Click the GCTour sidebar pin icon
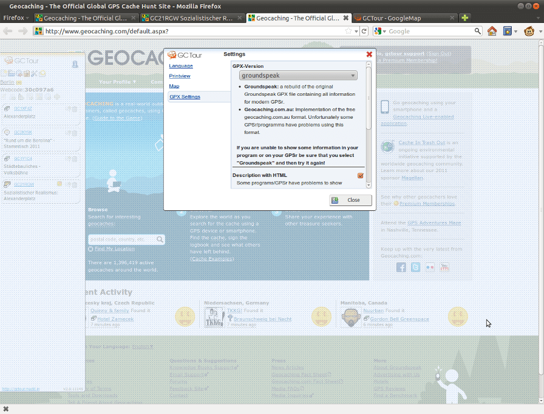The image size is (544, 414). (75, 64)
